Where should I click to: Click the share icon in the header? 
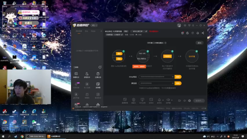pos(203,33)
